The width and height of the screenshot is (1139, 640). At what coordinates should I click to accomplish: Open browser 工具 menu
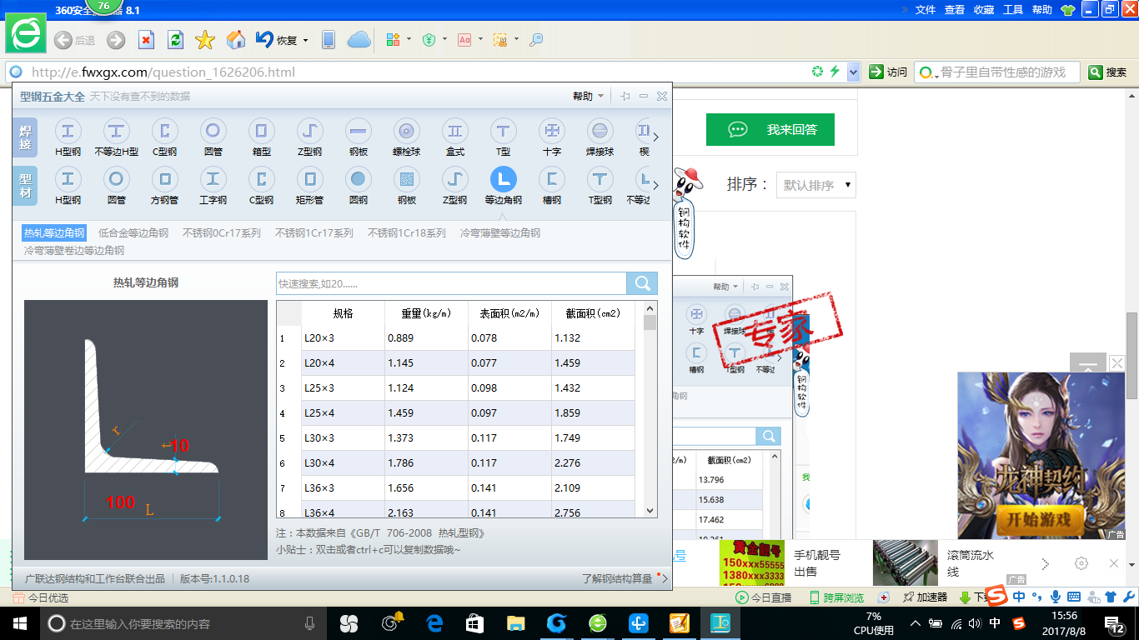[1013, 10]
